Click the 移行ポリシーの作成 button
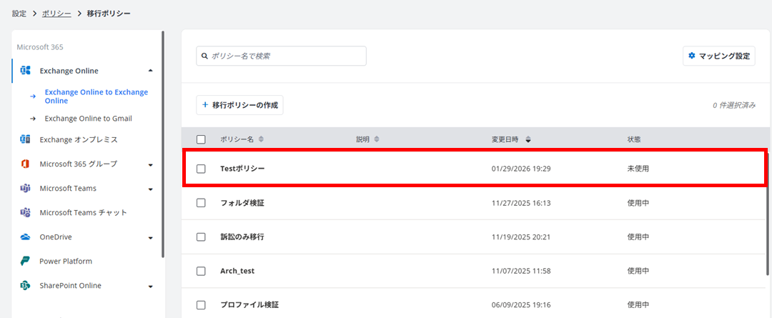Image resolution: width=772 pixels, height=318 pixels. [239, 105]
